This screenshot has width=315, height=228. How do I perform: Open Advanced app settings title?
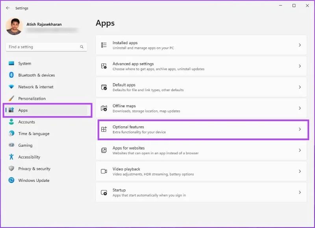click(x=133, y=64)
